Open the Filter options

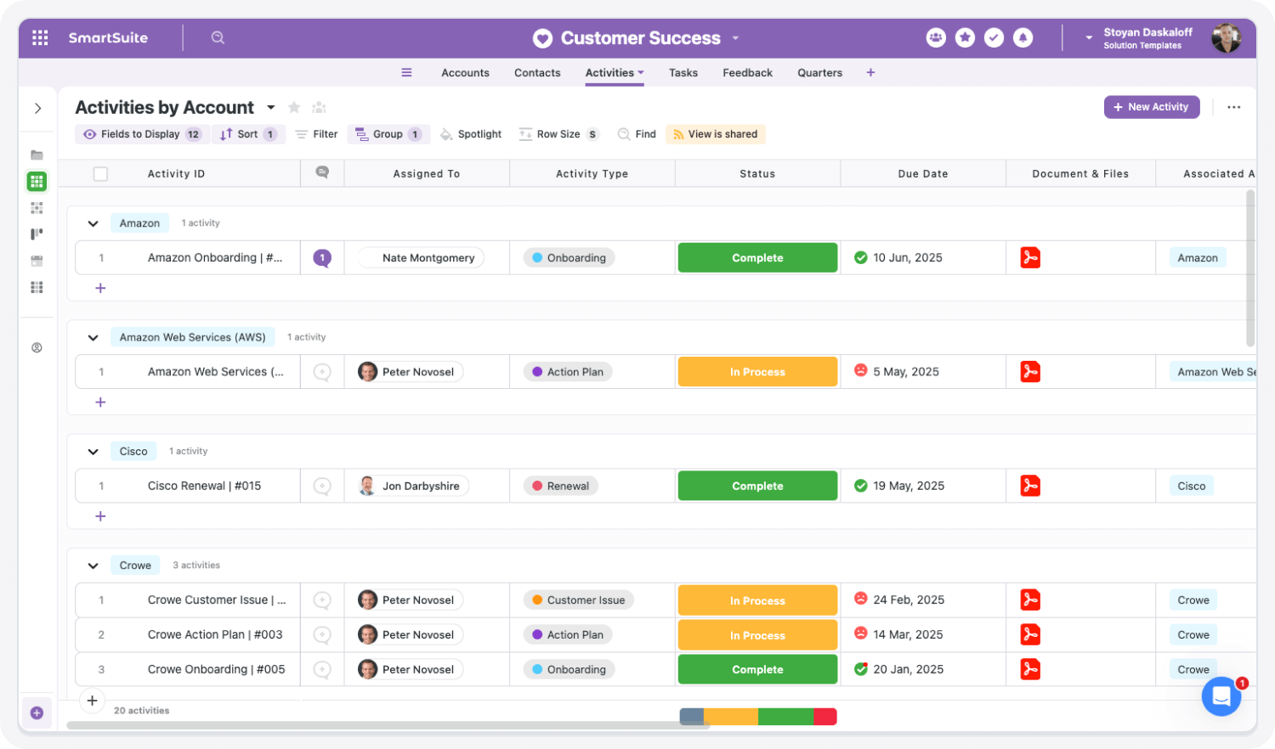pos(316,134)
